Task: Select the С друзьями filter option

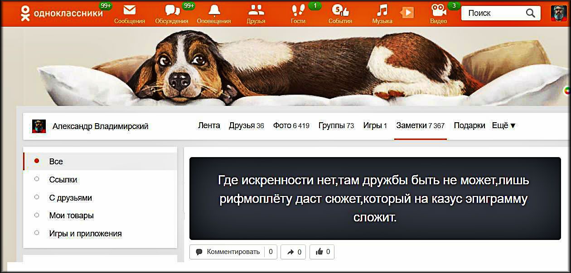Action: coord(70,198)
